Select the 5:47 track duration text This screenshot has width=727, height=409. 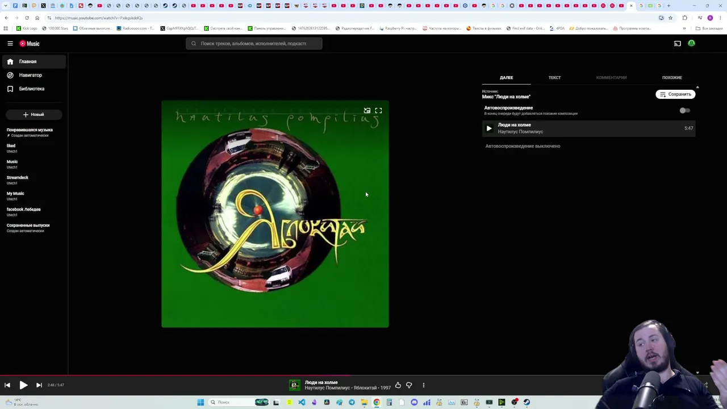coord(688,128)
